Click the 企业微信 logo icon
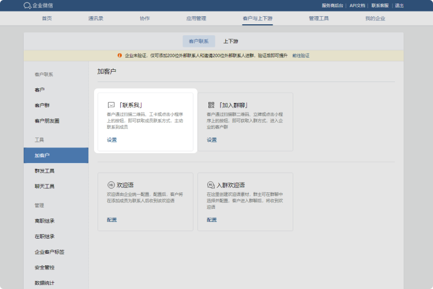The image size is (433, 289). point(27,6)
